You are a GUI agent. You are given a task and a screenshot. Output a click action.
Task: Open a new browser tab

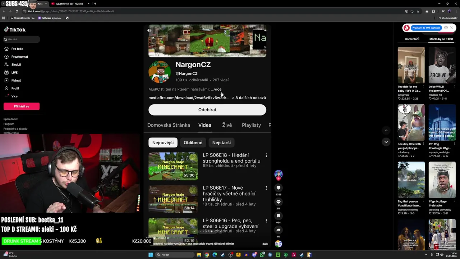(x=95, y=4)
